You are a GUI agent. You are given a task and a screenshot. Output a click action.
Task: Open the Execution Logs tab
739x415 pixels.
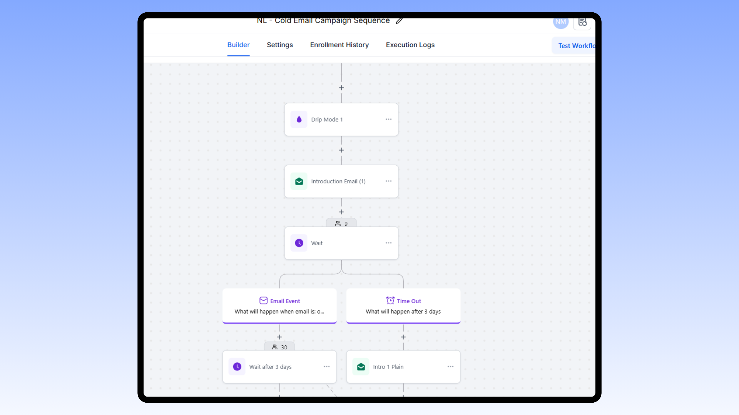(410, 45)
